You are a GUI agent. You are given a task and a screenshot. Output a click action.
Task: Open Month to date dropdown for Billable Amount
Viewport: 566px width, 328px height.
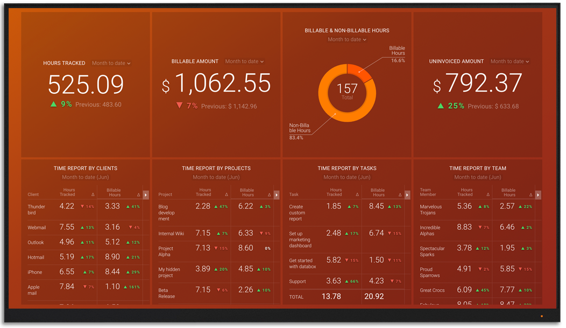[x=244, y=61]
